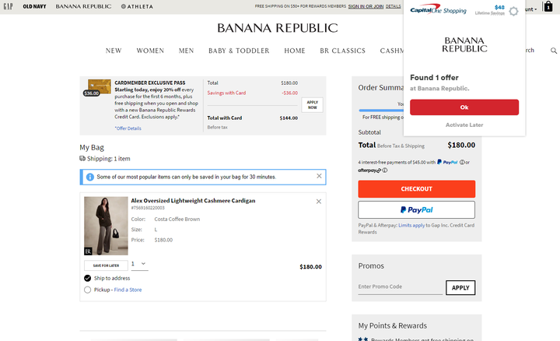Focus the Enter Promo Code field
Image resolution: width=560 pixels, height=341 pixels.
click(400, 287)
